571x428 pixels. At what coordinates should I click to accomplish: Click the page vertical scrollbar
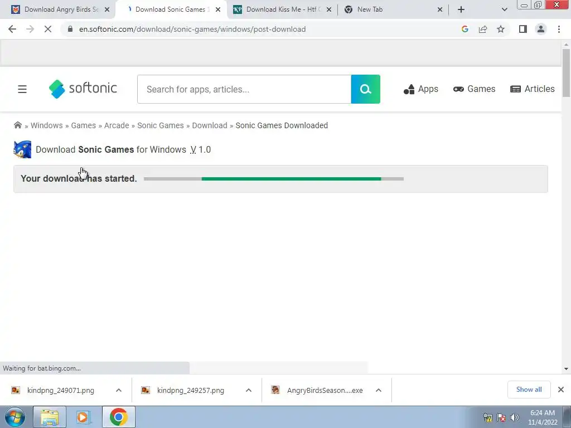click(566, 73)
